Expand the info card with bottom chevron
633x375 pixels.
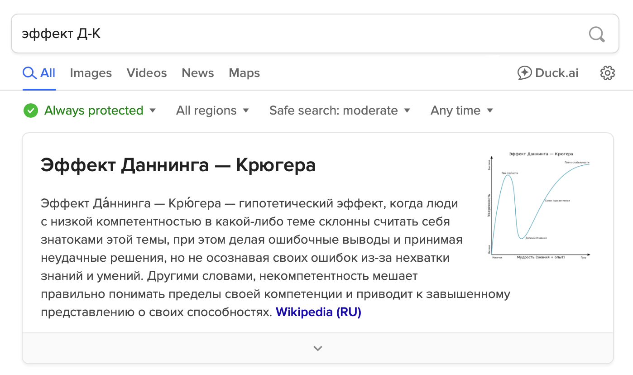[318, 348]
